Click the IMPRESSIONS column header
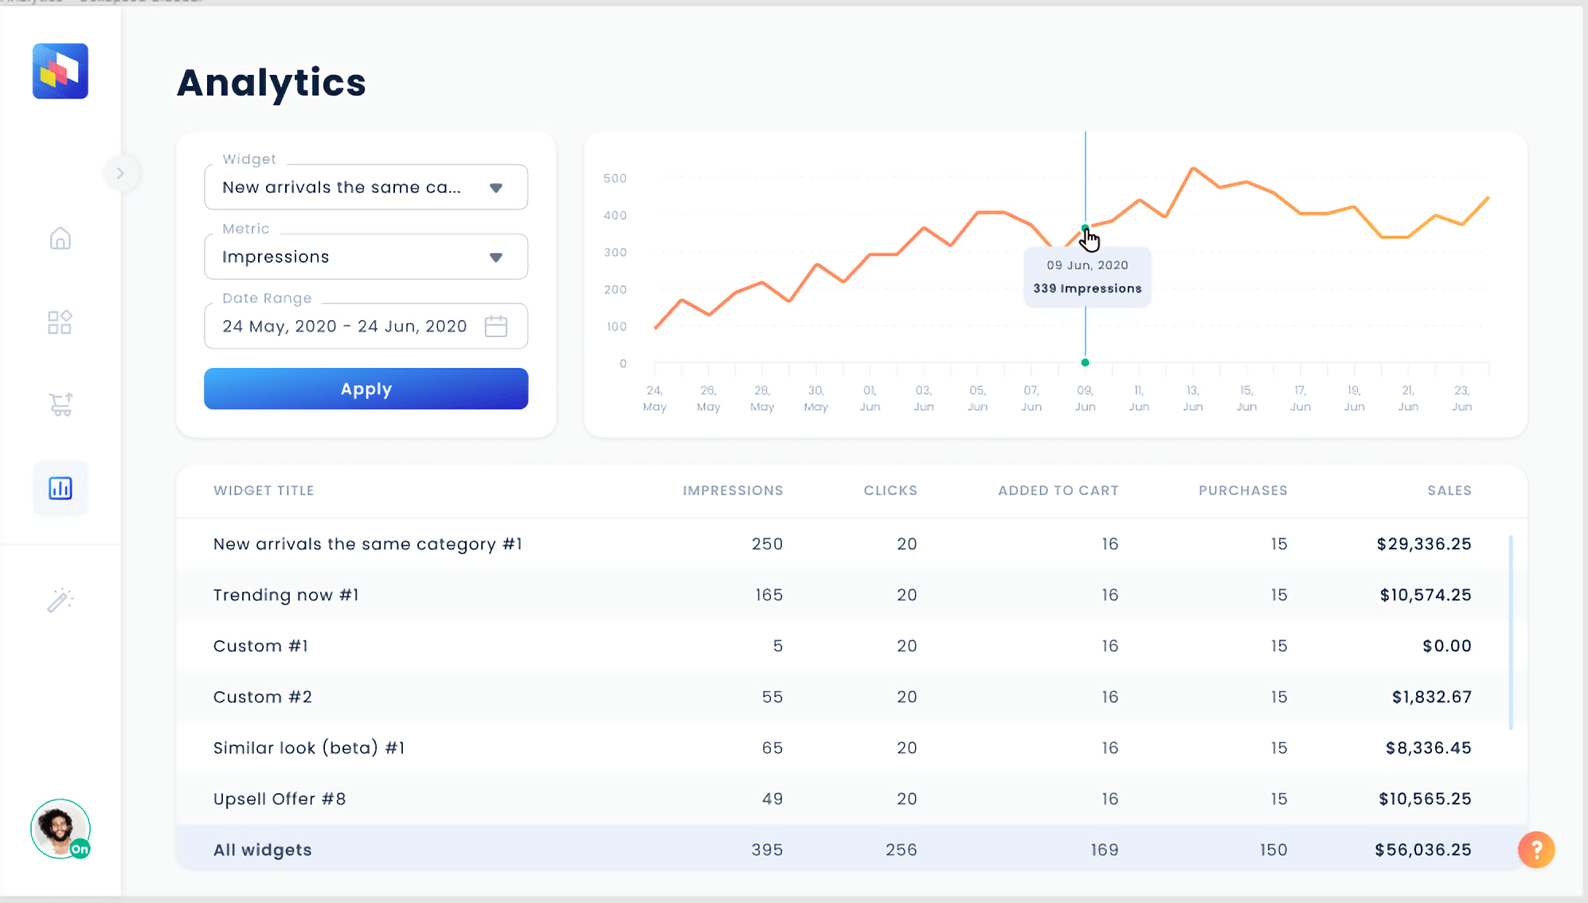The width and height of the screenshot is (1588, 903). point(732,491)
